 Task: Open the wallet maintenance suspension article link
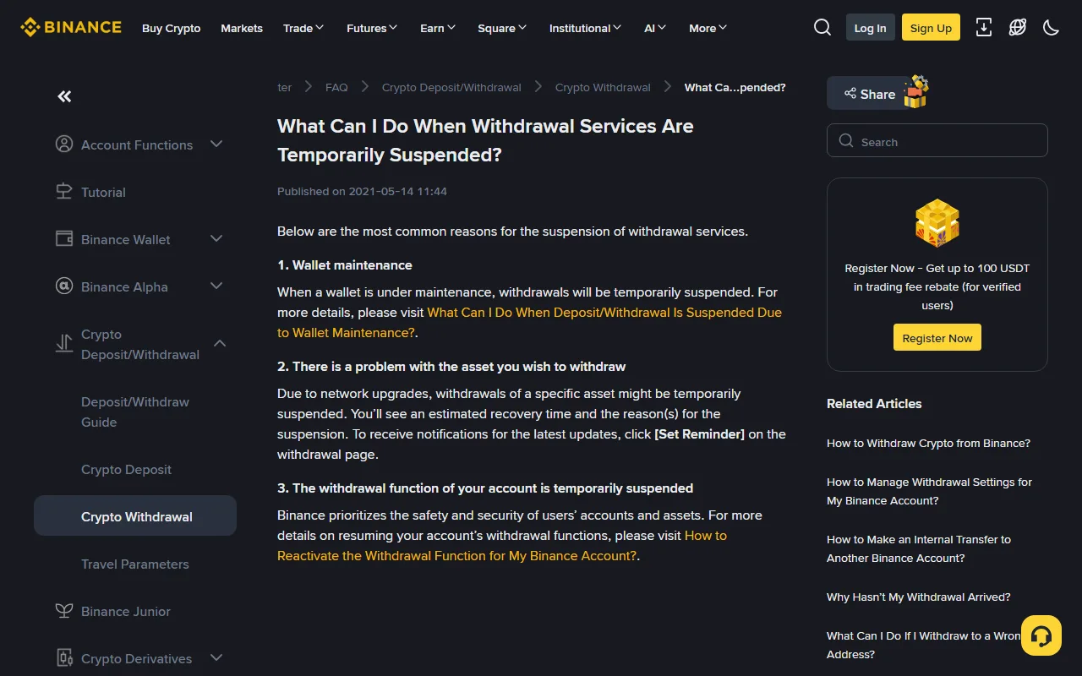pyautogui.click(x=529, y=322)
